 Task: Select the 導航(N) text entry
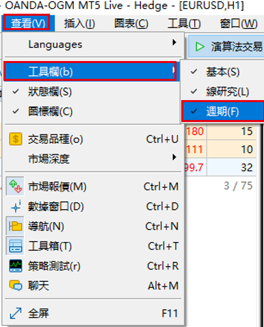click(46, 226)
